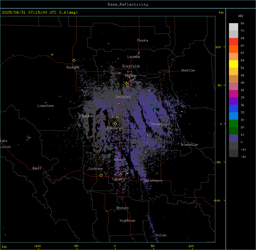
Task: Click the Limestone label
Action: [45, 106]
